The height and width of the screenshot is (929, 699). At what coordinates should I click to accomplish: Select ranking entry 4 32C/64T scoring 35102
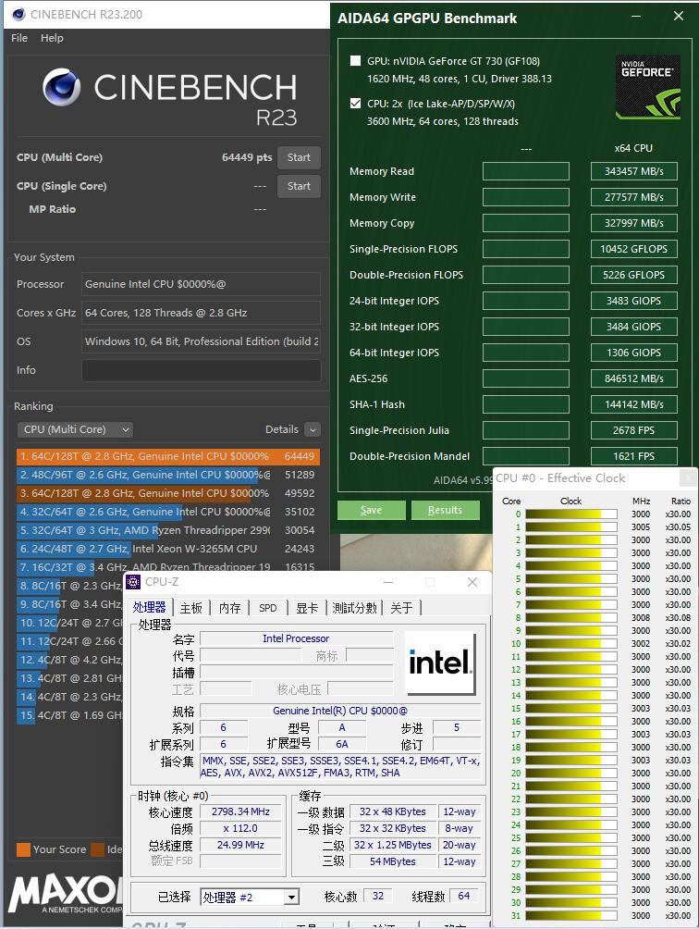click(x=168, y=512)
